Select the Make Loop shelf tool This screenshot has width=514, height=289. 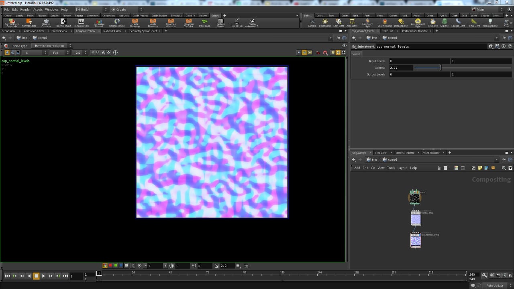(204, 23)
